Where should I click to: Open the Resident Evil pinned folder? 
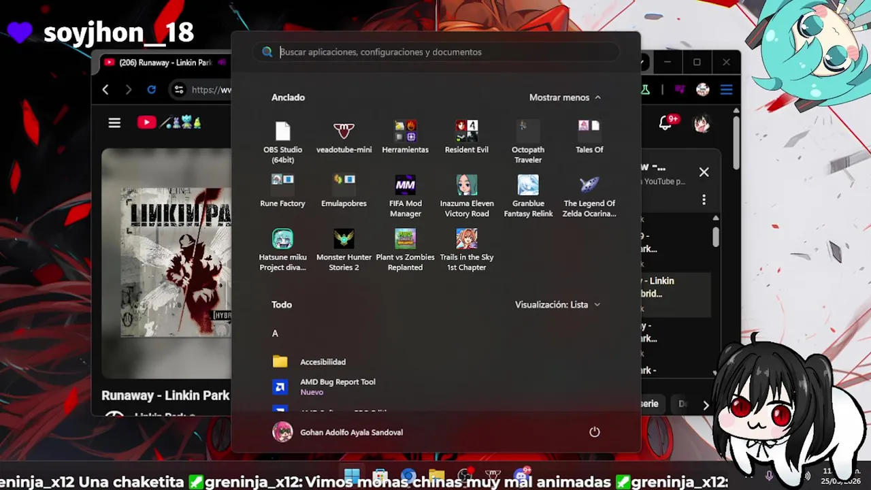point(466,137)
